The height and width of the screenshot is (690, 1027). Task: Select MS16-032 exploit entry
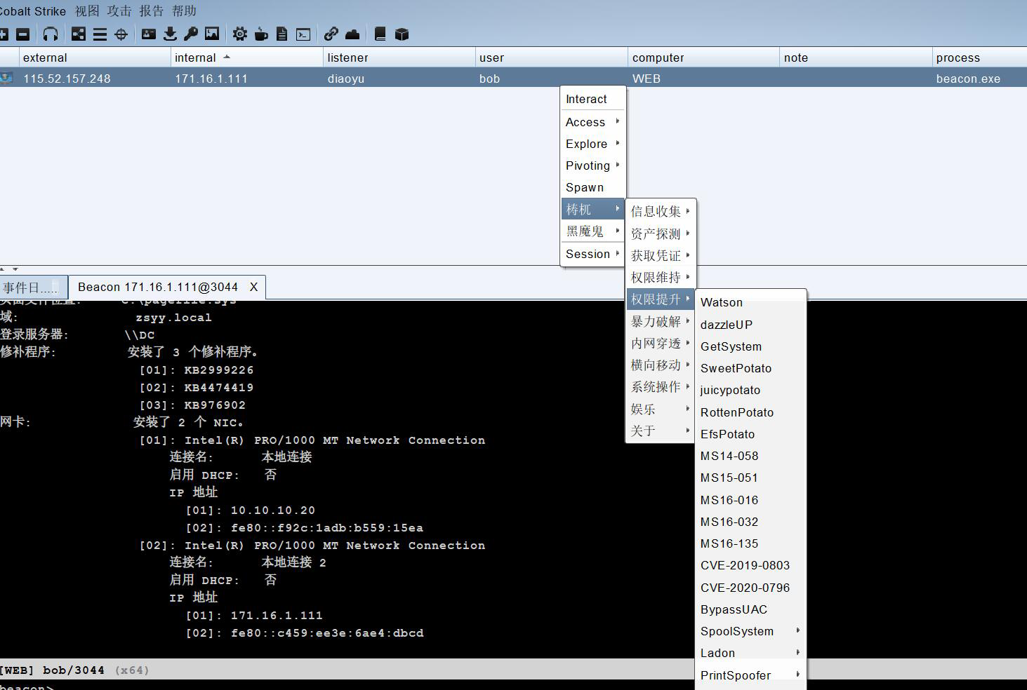[750, 522]
